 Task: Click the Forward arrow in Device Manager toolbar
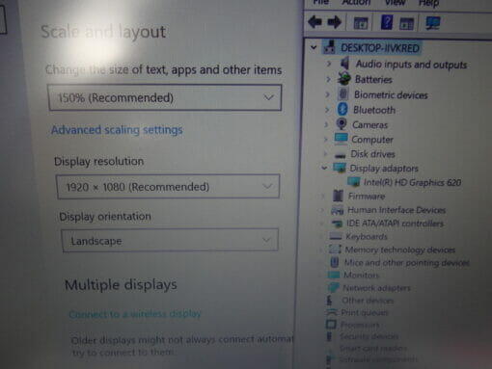[335, 22]
